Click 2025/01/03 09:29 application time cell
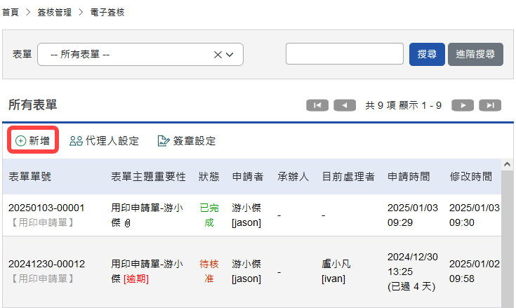 point(413,215)
